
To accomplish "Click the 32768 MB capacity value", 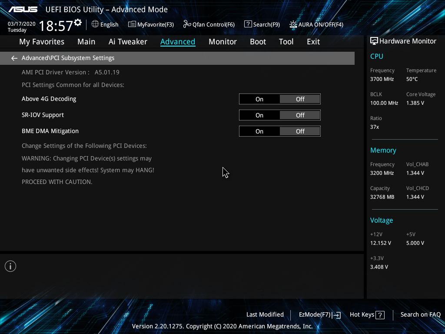I will (x=382, y=197).
